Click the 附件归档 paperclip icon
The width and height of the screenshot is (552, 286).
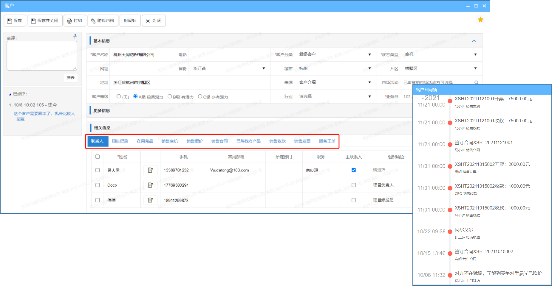(x=92, y=21)
